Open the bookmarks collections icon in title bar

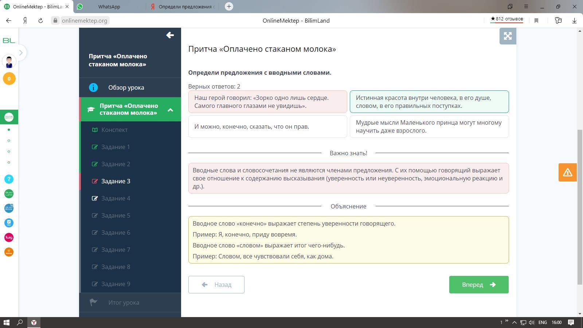510,7
